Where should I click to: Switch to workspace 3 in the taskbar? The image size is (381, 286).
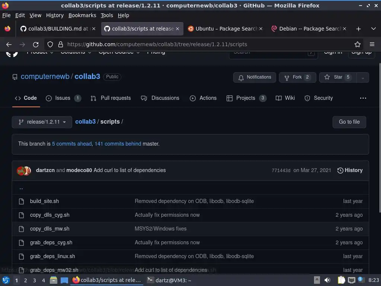pos(35,280)
